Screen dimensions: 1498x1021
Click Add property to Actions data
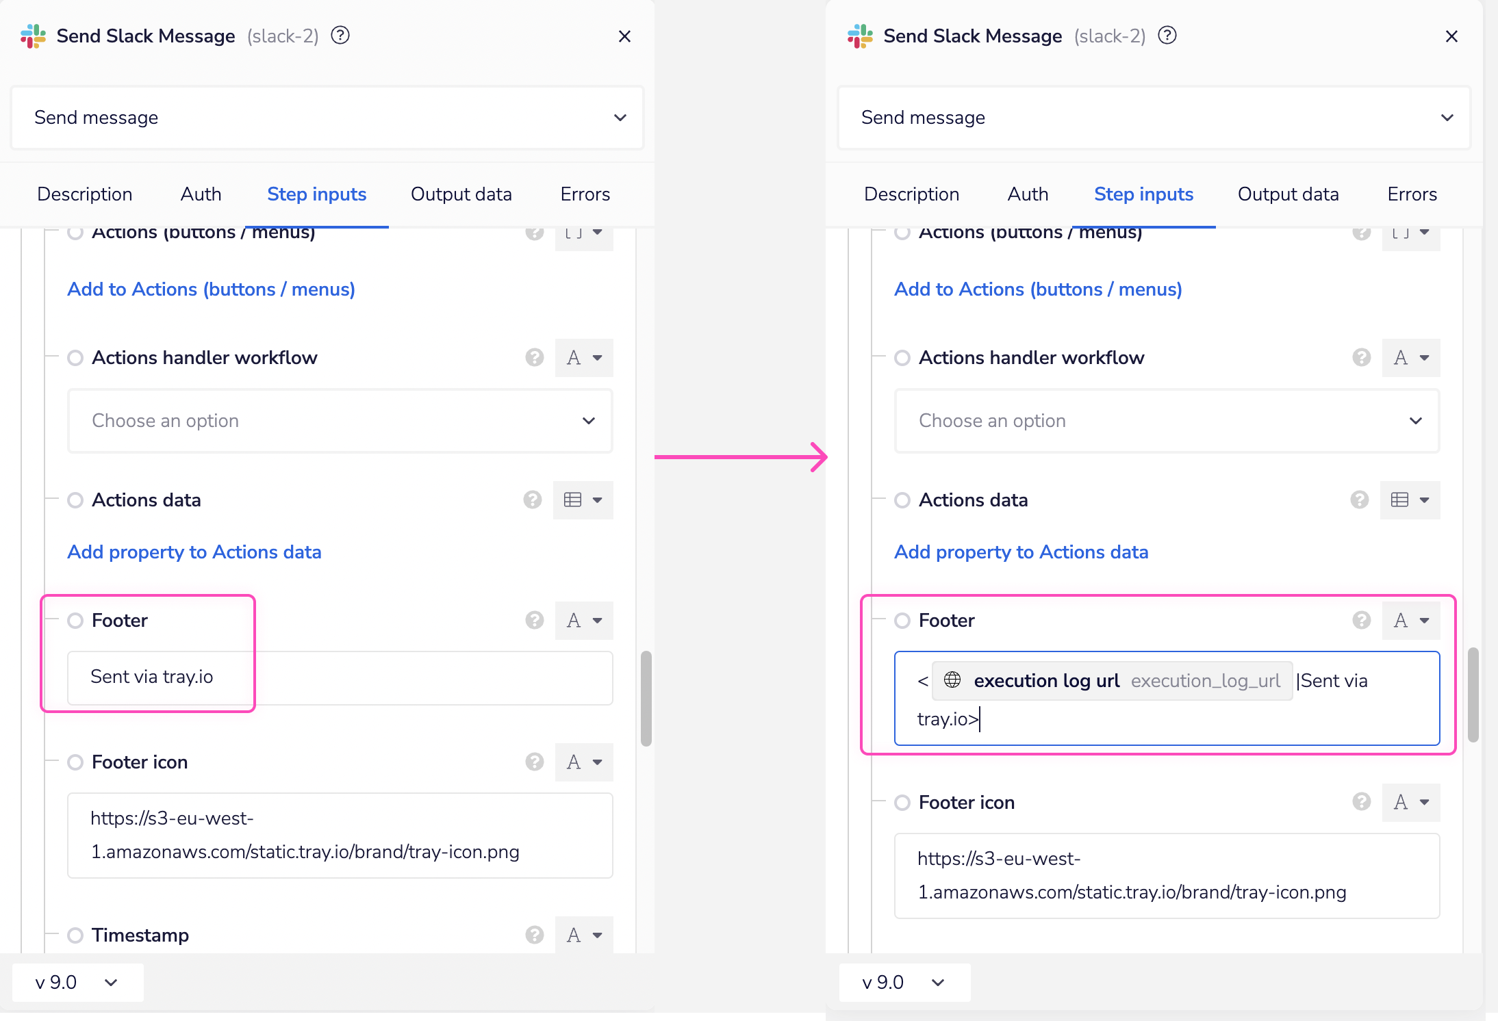pyautogui.click(x=194, y=552)
